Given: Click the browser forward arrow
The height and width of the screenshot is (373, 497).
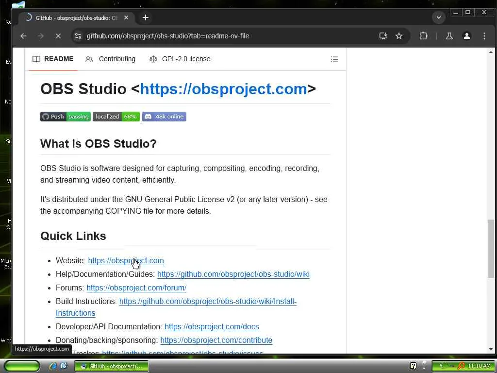Looking at the screenshot, I should tap(41, 36).
